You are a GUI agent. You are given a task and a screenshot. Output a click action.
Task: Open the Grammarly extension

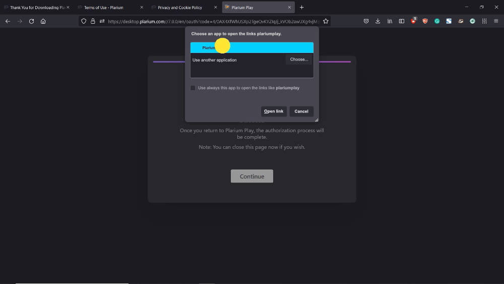pyautogui.click(x=437, y=21)
